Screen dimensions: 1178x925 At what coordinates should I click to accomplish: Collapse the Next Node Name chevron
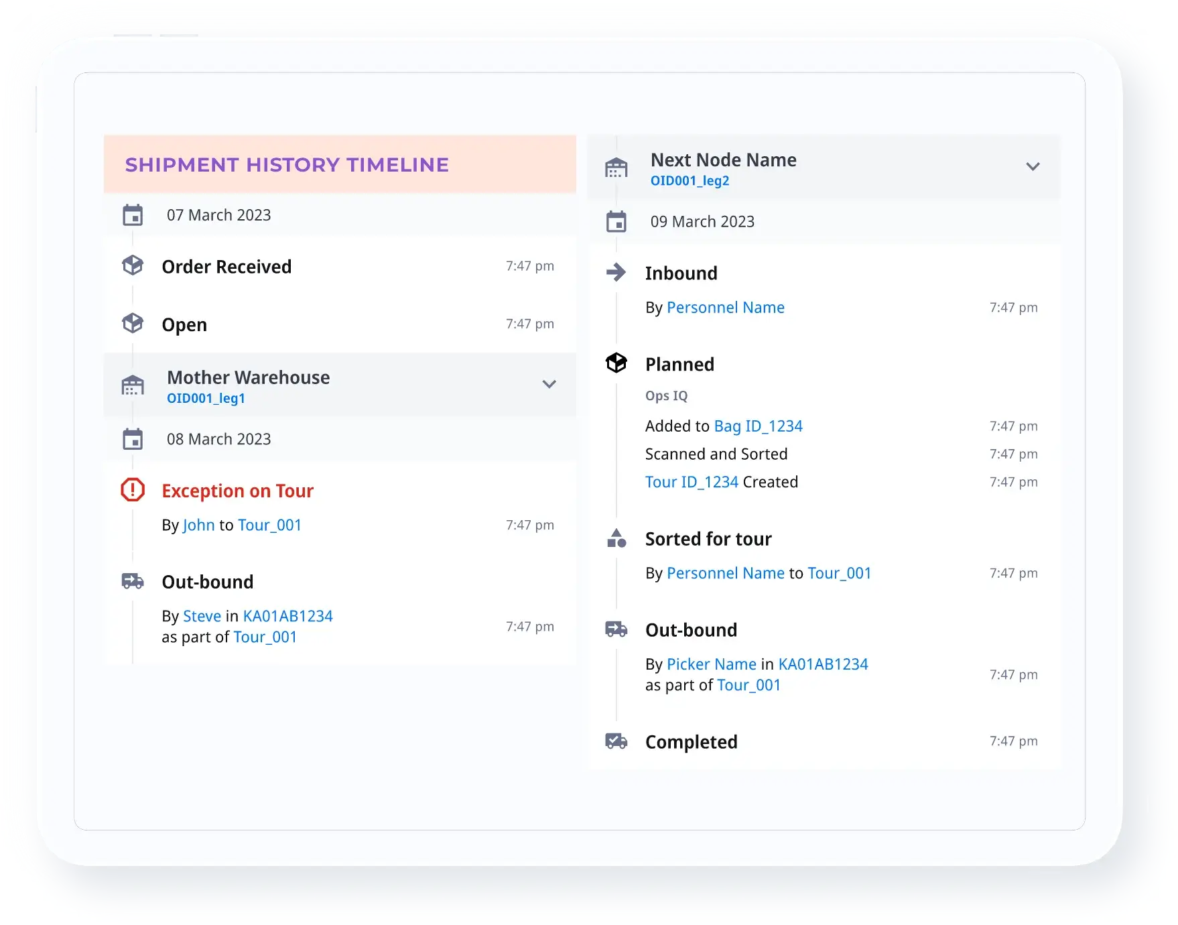(1033, 167)
